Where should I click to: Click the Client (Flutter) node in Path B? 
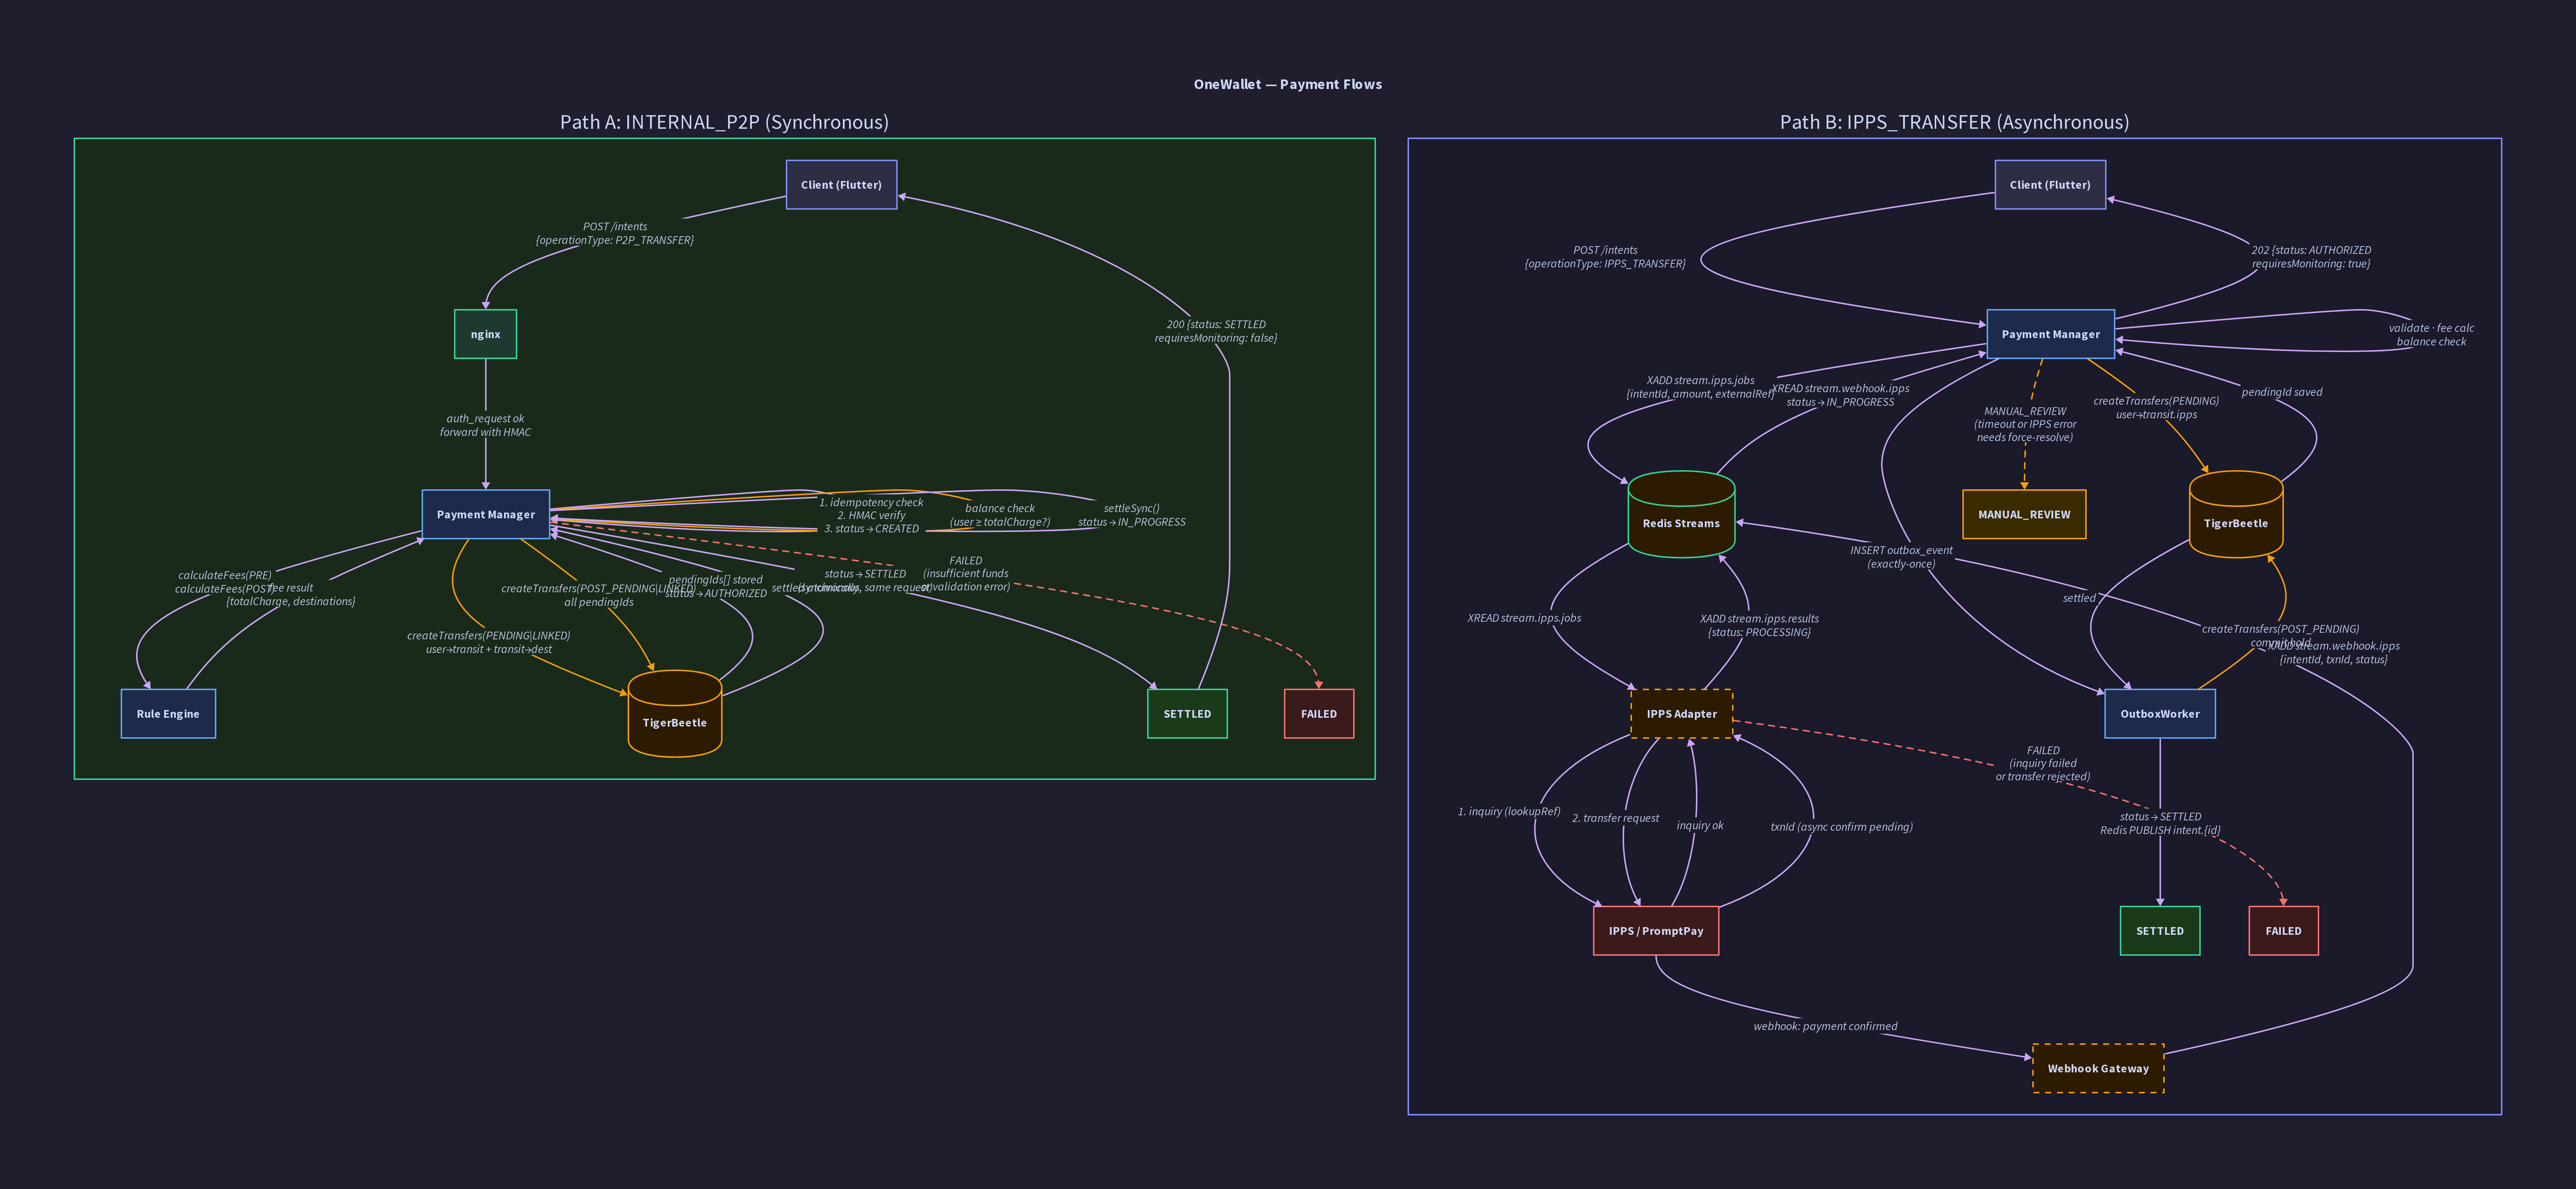[x=2050, y=185]
